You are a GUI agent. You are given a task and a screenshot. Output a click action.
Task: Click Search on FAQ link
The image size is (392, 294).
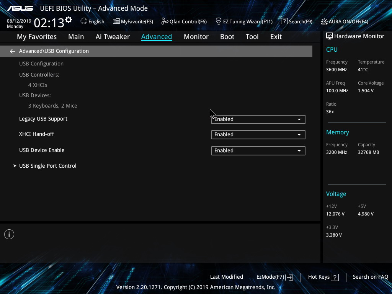(370, 277)
